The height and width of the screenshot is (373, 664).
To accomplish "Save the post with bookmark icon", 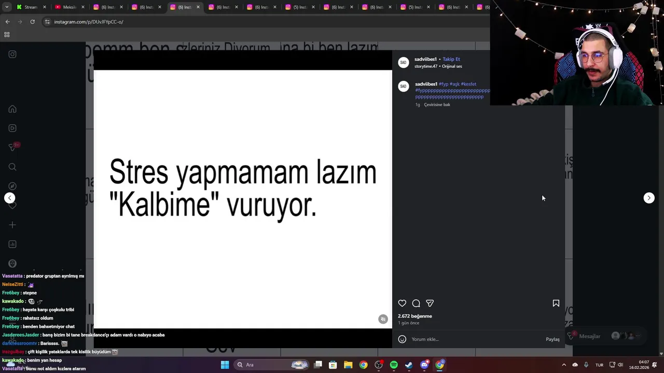I will pos(556,304).
